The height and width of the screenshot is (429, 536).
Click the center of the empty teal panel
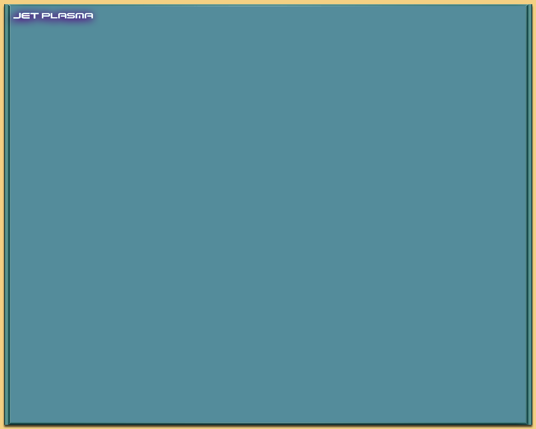(268, 214)
